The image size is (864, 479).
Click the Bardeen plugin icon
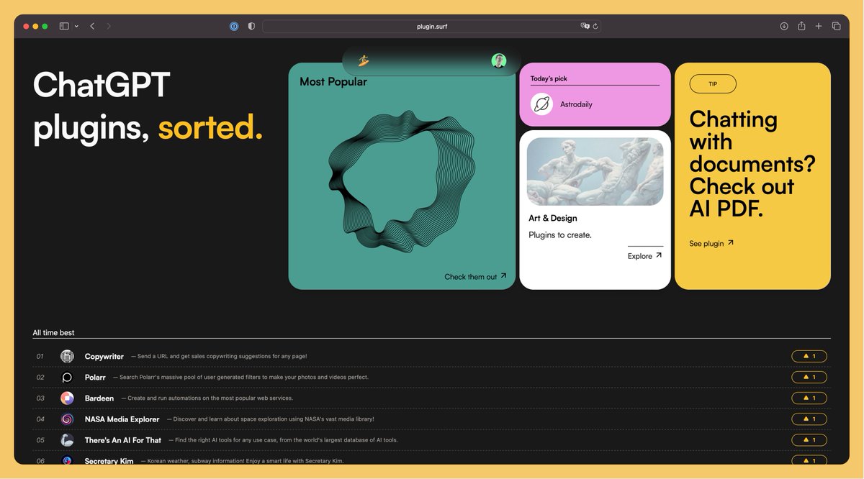point(67,398)
